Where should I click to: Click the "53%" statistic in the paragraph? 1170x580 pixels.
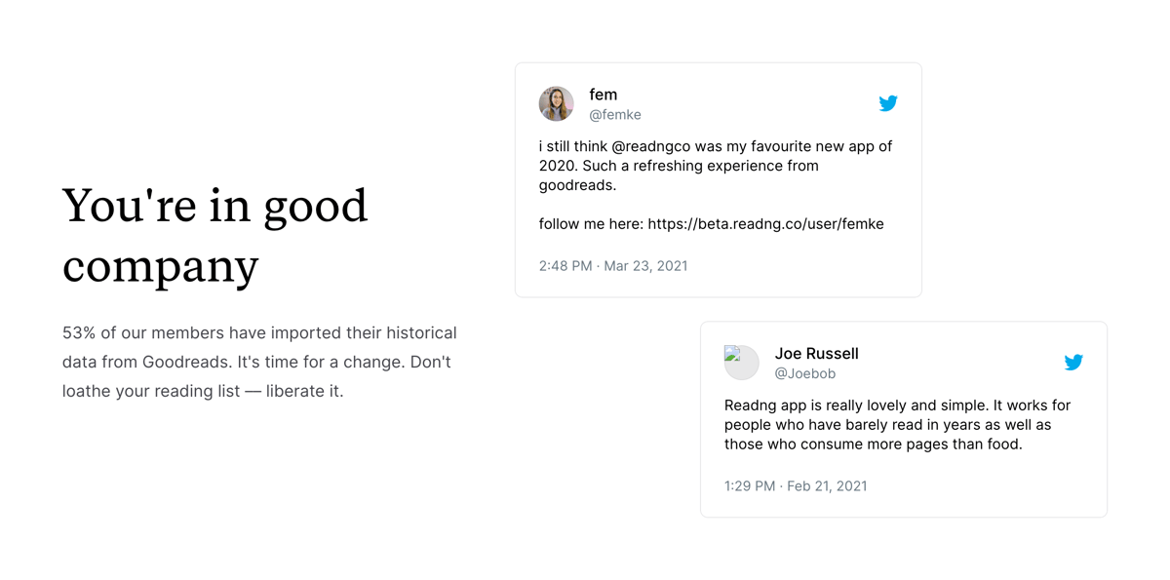[x=79, y=332]
